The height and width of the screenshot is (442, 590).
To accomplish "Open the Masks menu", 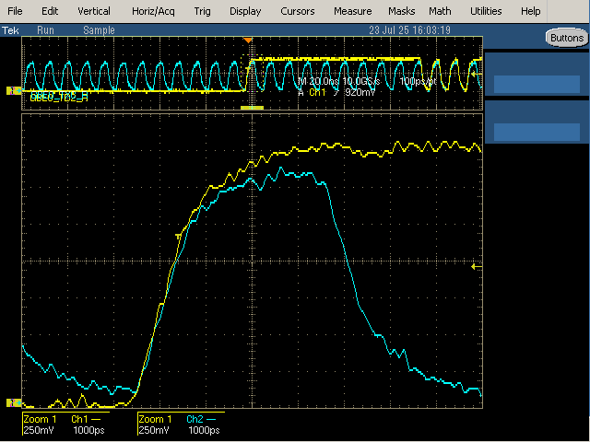I will 402,11.
